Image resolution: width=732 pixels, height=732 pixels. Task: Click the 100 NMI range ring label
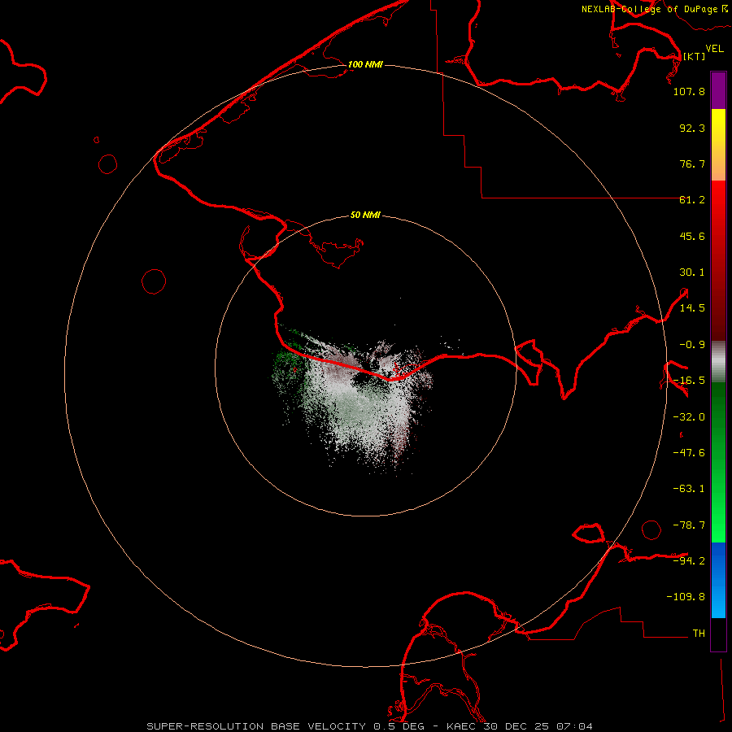coord(365,64)
